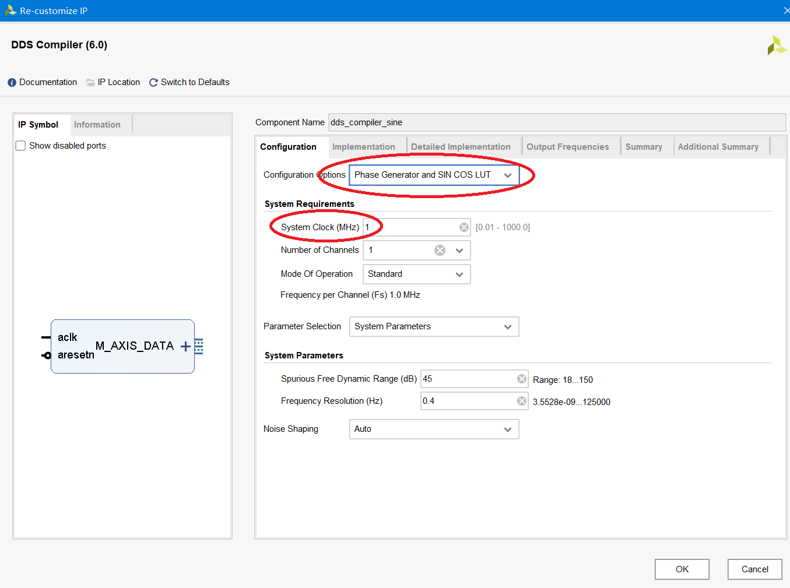
Task: Clear the Number of Channels value
Action: tap(440, 251)
